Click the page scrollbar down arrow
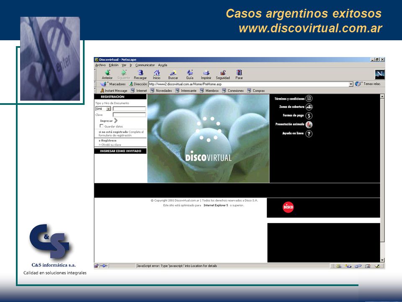The width and height of the screenshot is (402, 302). coord(382,260)
